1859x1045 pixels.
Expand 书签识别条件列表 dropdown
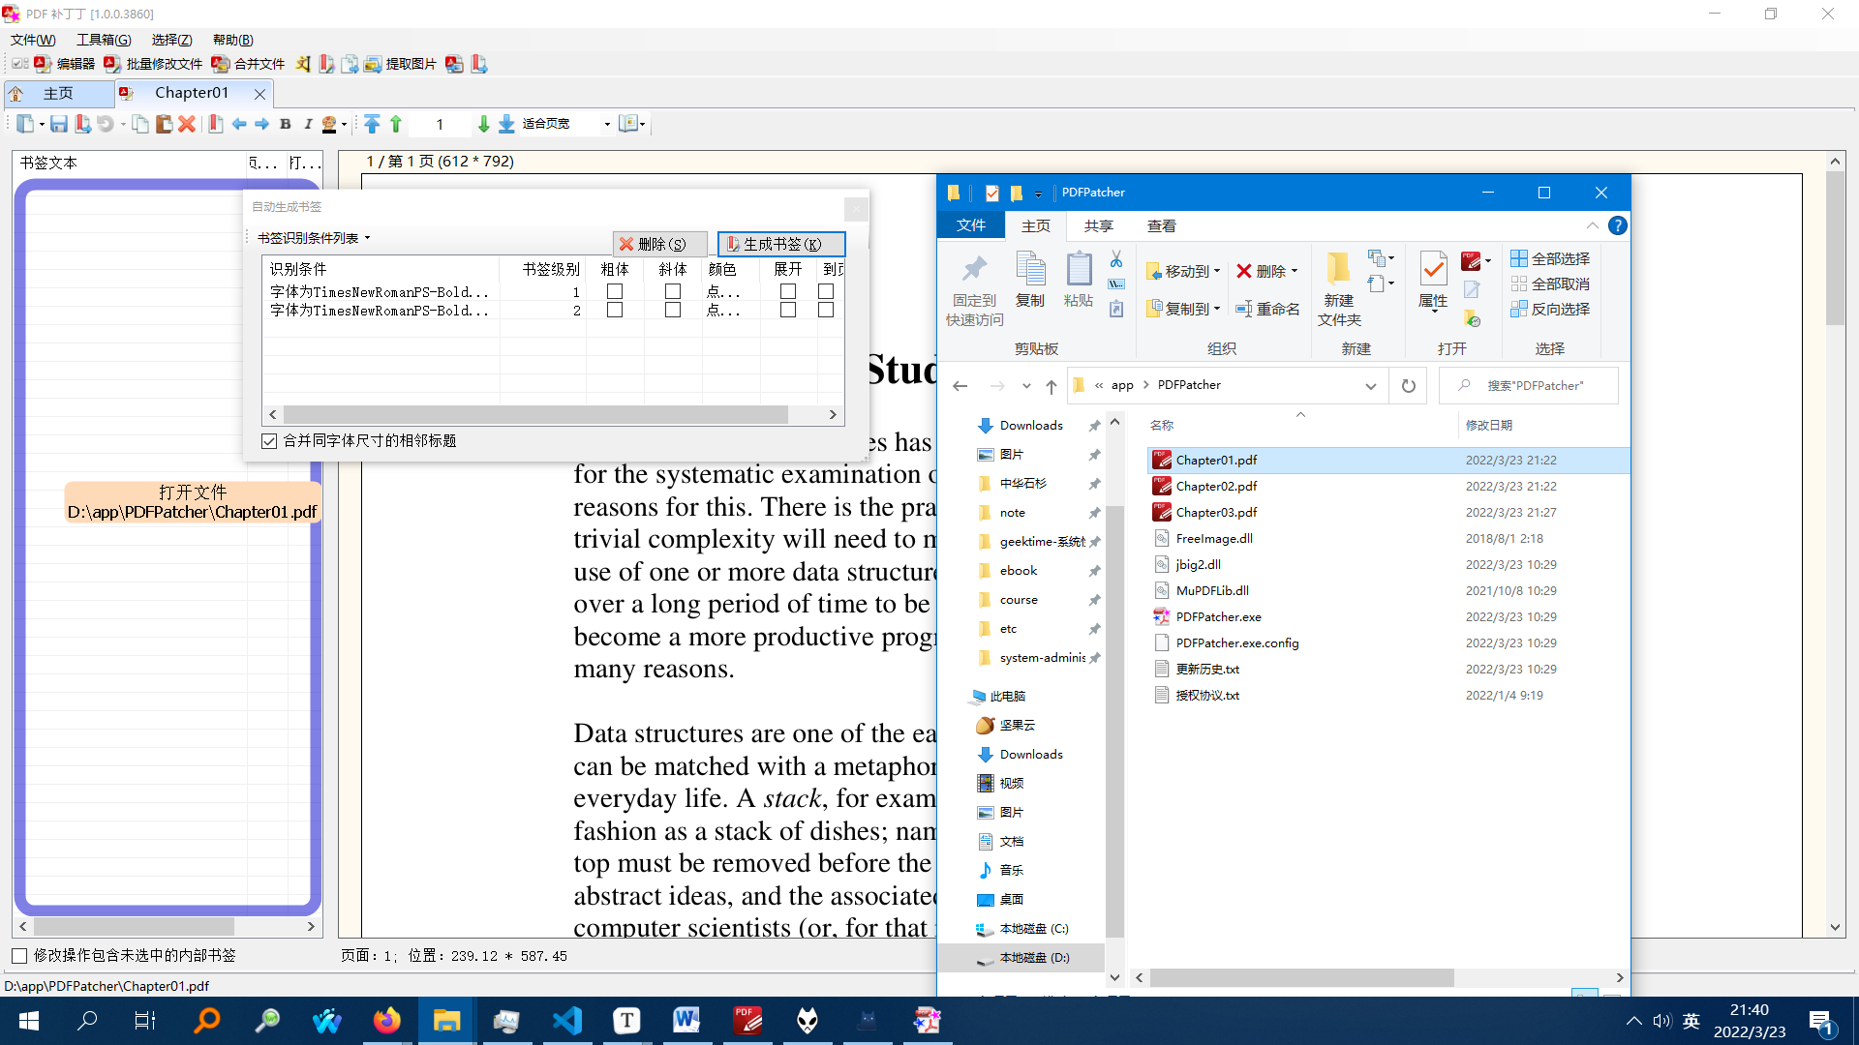point(314,238)
